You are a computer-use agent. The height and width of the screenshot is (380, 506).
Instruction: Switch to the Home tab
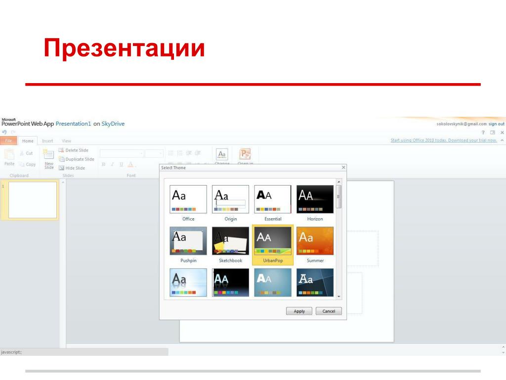click(x=28, y=141)
